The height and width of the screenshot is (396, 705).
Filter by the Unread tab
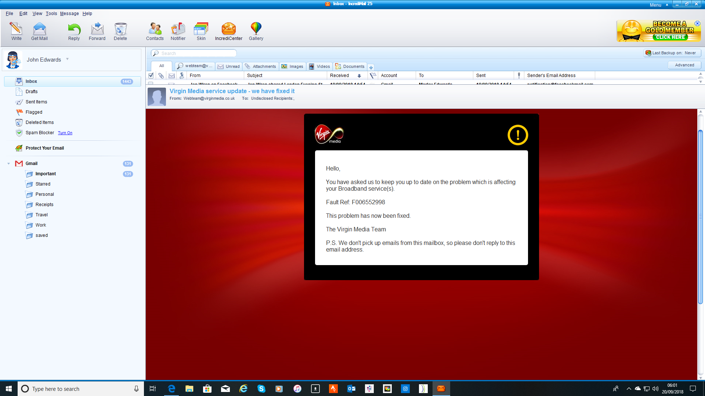pyautogui.click(x=228, y=66)
